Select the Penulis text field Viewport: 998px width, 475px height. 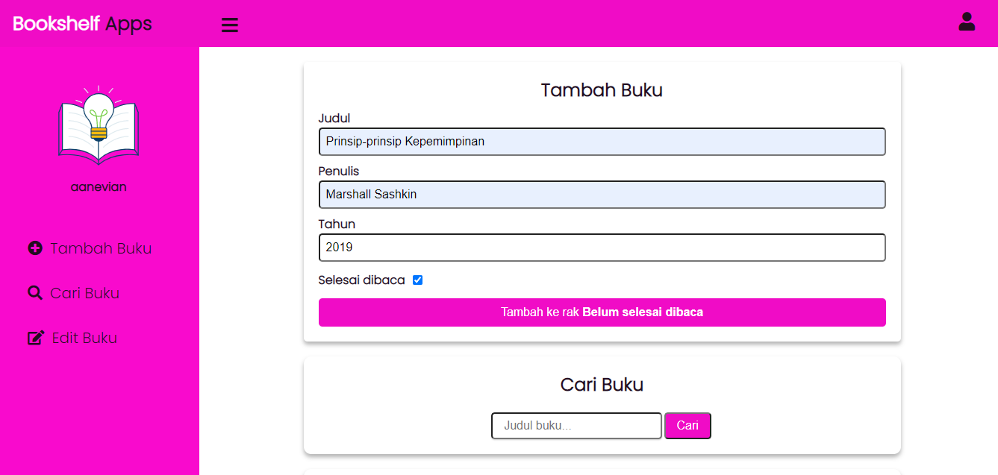tap(602, 194)
